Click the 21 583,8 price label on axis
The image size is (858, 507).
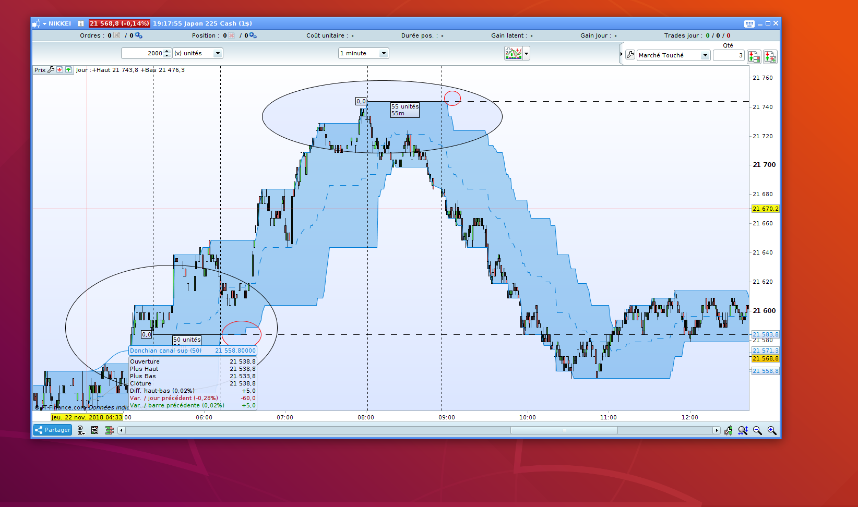[x=765, y=334]
